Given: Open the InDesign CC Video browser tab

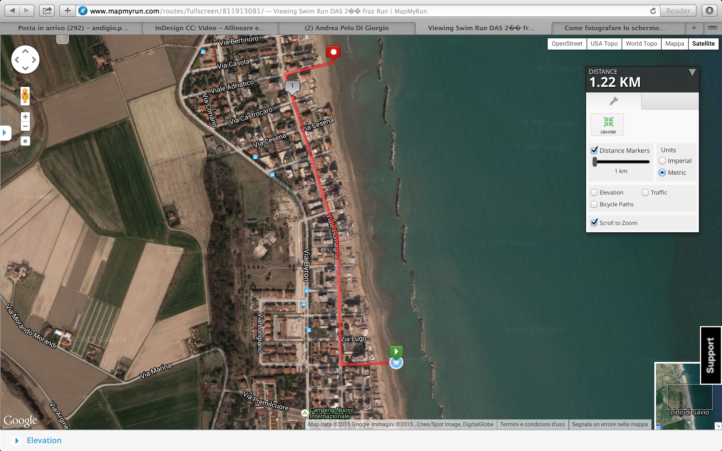Looking at the screenshot, I should [210, 28].
